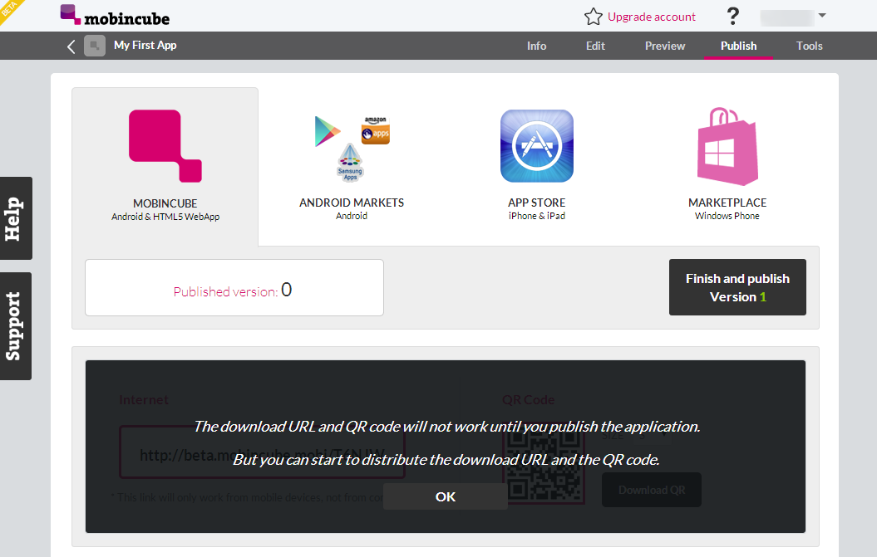Open the Help side tab
Image resolution: width=877 pixels, height=557 pixels.
(x=16, y=218)
